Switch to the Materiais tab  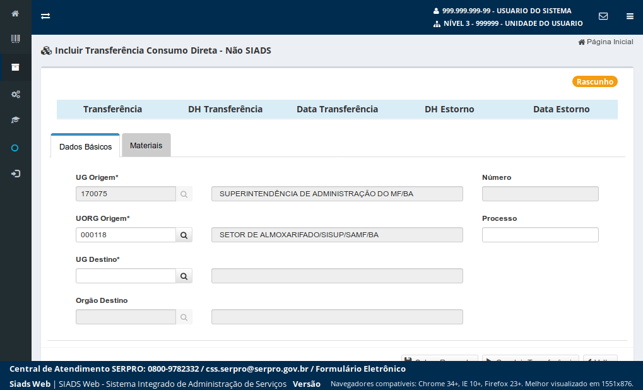[146, 145]
